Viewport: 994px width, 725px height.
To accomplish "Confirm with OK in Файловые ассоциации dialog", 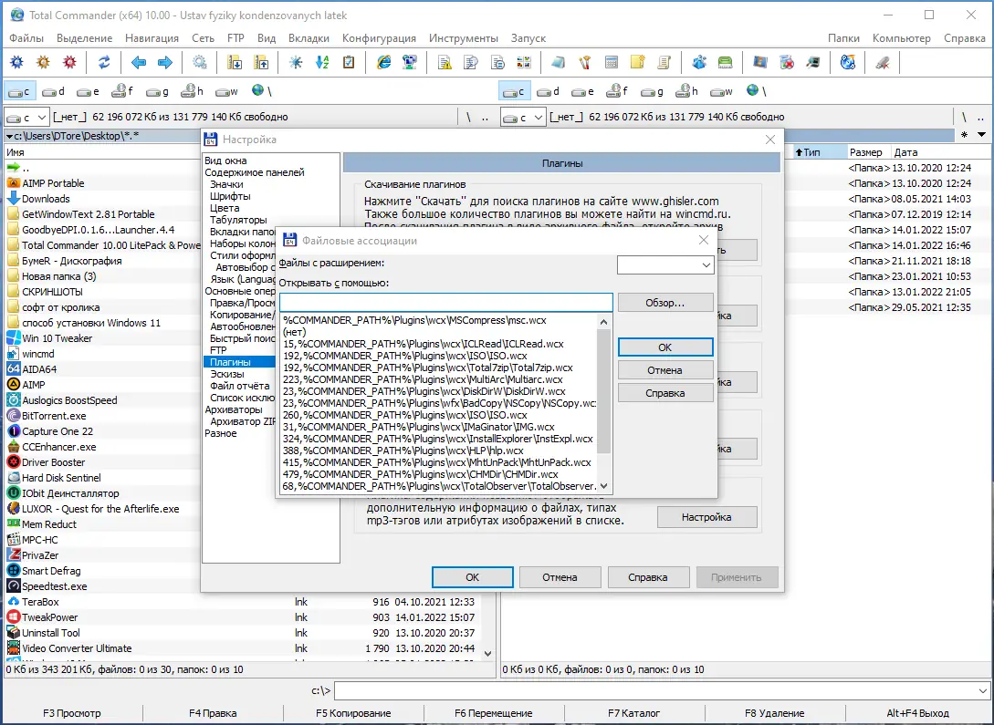I will [665, 347].
